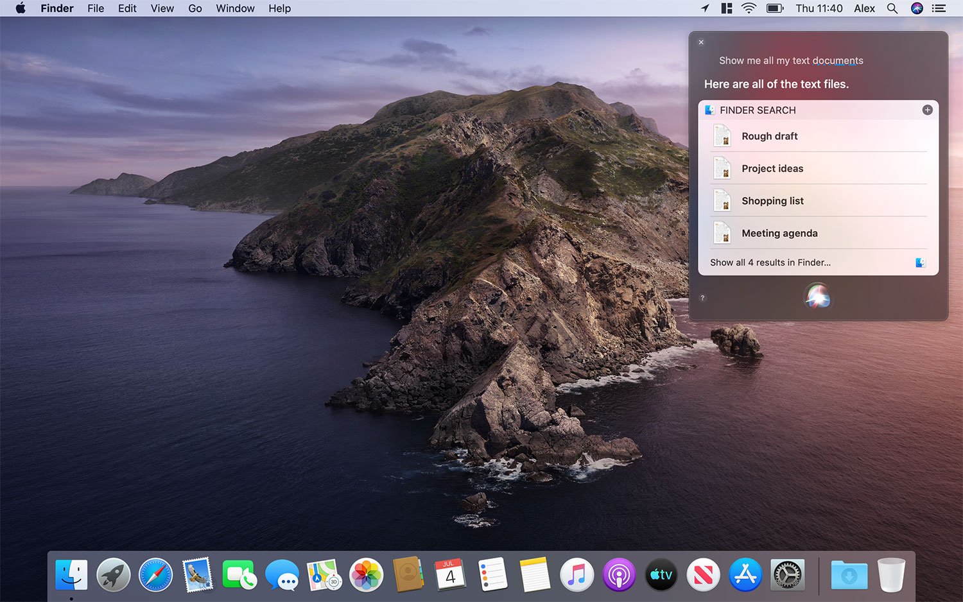
Task: Activate the Siri orb at the panel bottom
Action: 817,297
